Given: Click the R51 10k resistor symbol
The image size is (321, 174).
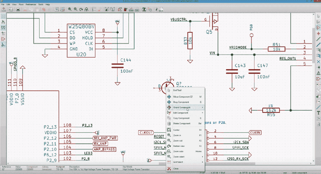Looking at the screenshot, I should click(x=276, y=49).
